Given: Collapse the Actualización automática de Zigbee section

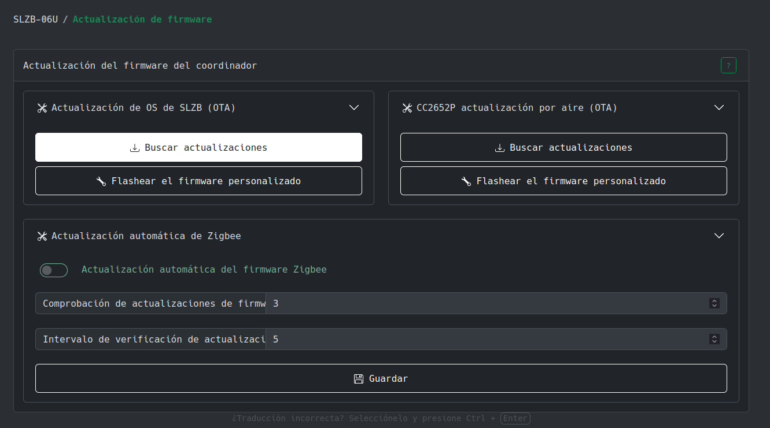Looking at the screenshot, I should 719,236.
